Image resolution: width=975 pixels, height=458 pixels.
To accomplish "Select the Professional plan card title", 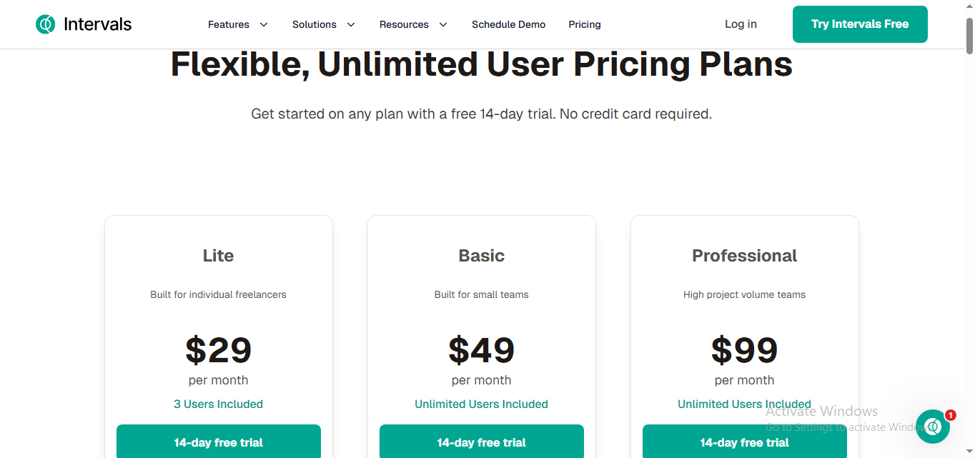I will pyautogui.click(x=744, y=256).
